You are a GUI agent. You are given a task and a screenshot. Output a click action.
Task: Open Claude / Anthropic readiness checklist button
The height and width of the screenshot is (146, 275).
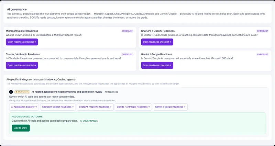[x=22, y=65]
